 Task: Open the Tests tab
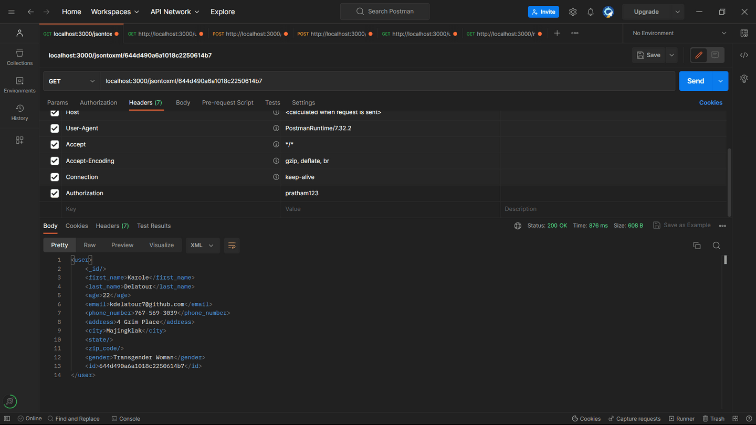(x=272, y=103)
